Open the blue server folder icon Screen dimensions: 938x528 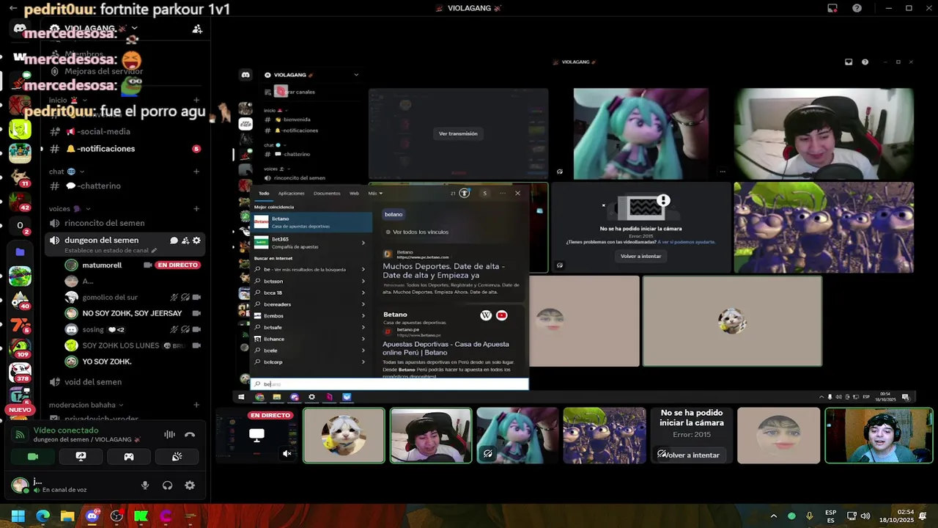(x=20, y=252)
